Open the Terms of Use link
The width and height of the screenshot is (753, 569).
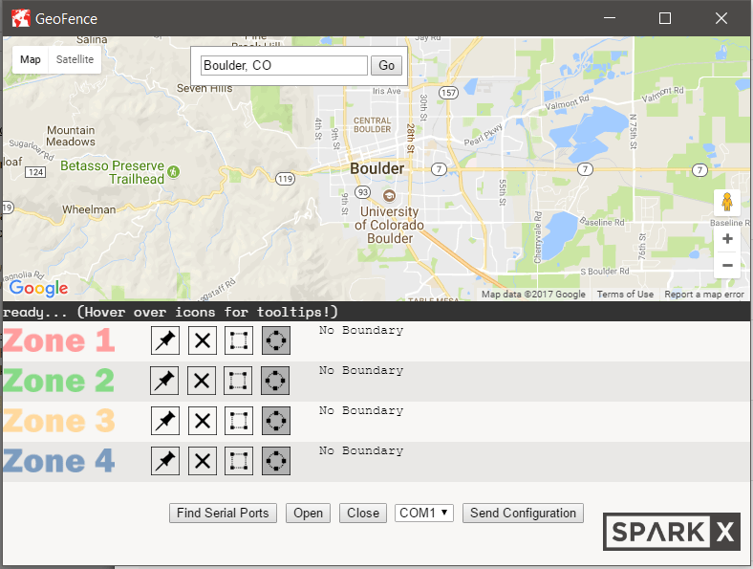(x=625, y=295)
